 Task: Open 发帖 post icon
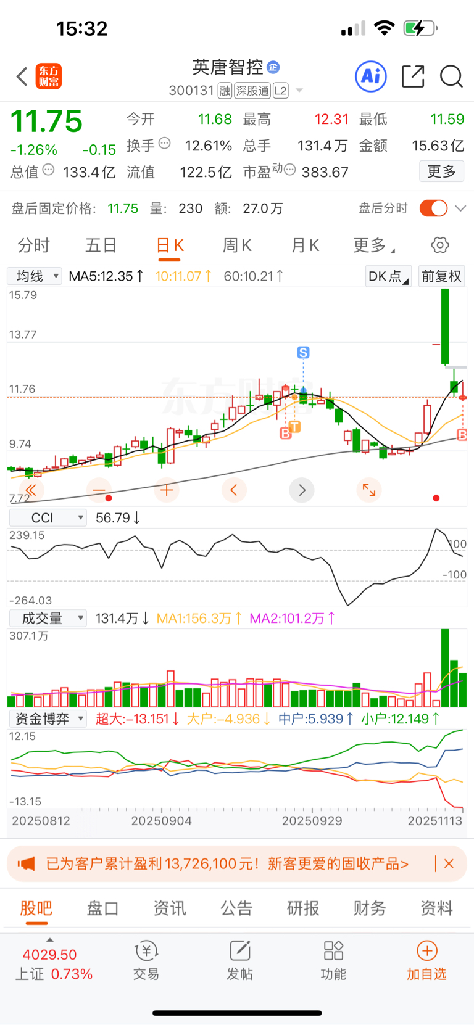tap(239, 961)
